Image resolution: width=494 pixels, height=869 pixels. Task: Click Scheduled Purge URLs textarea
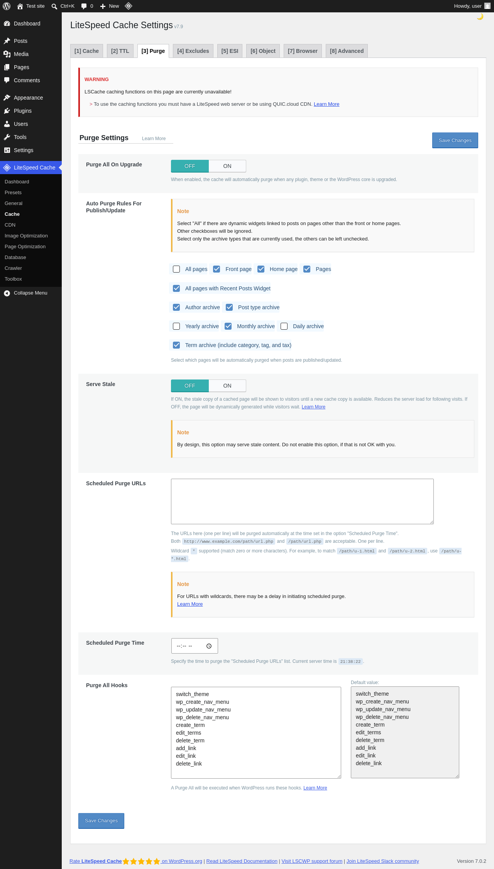pyautogui.click(x=302, y=501)
